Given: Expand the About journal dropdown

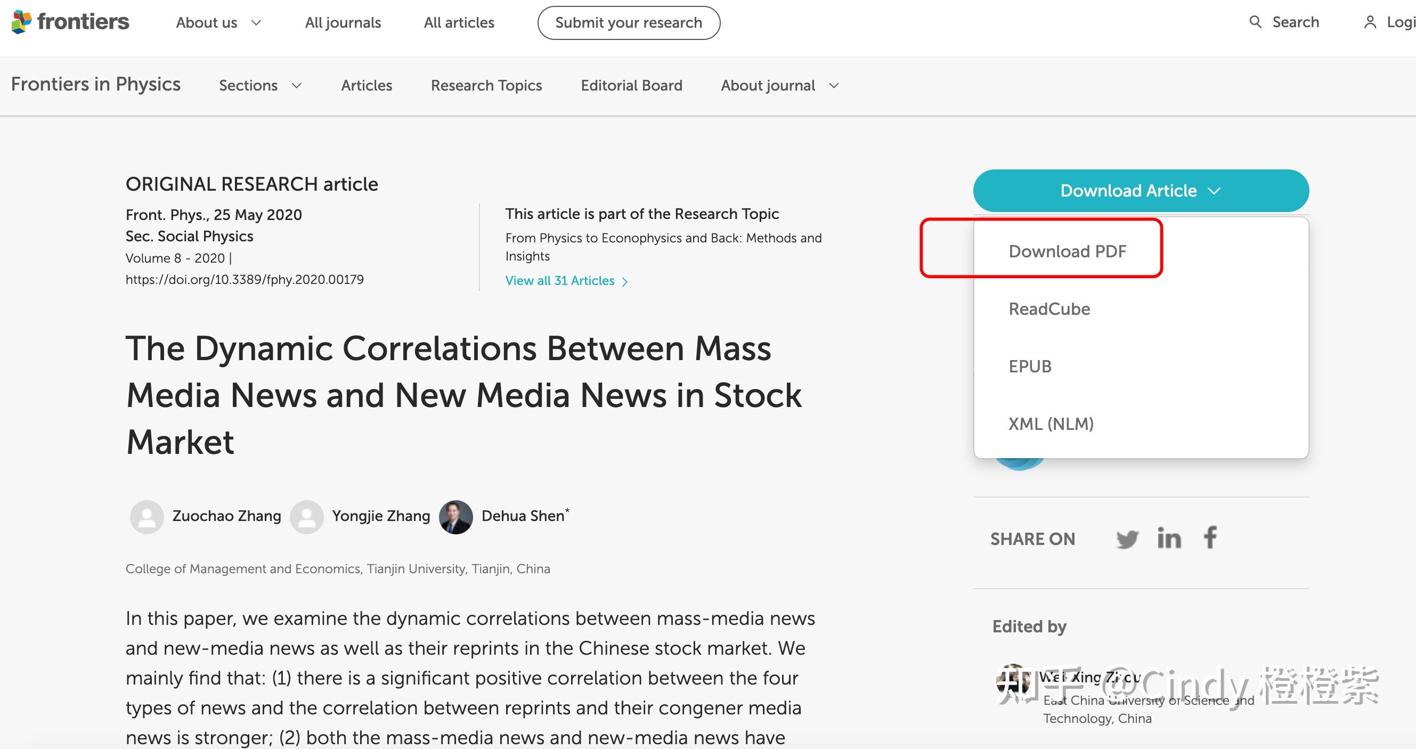Looking at the screenshot, I should (779, 85).
